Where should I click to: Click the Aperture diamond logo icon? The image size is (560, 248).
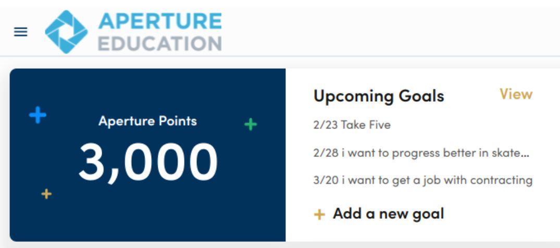[66, 32]
